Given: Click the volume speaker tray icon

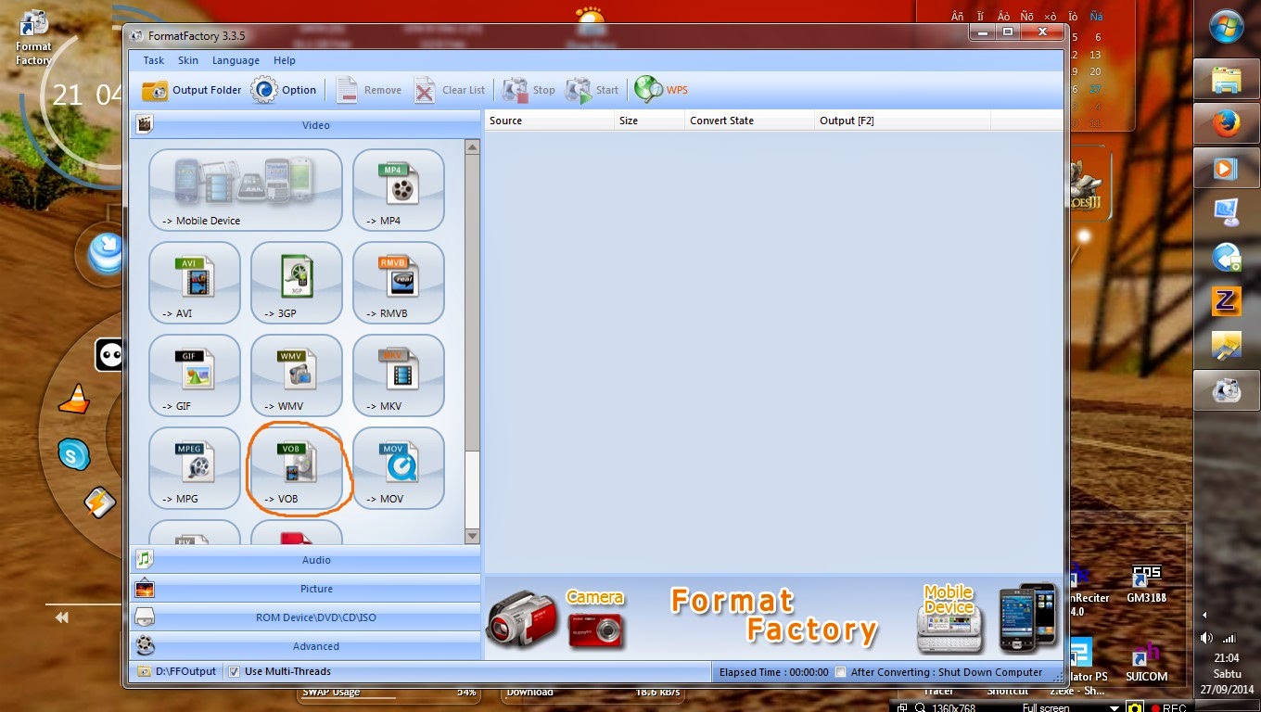Looking at the screenshot, I should [1206, 638].
